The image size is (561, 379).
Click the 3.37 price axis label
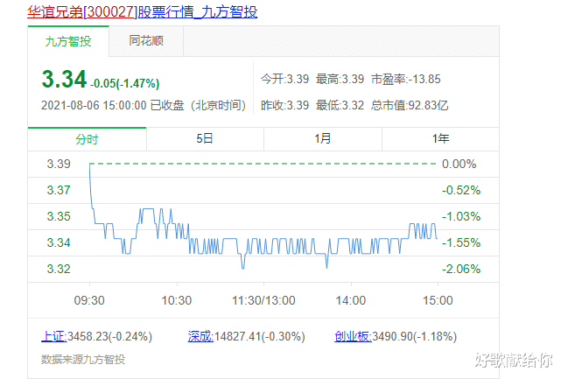59,190
